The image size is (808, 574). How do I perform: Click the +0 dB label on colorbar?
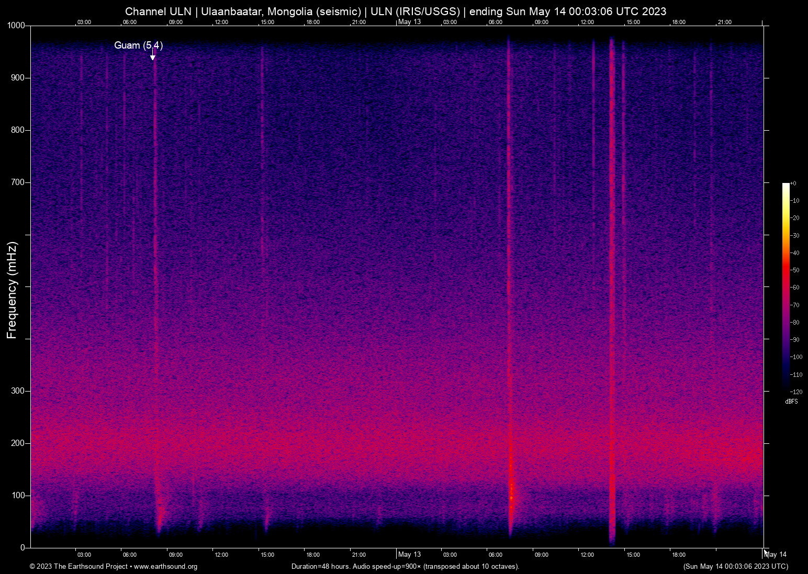coord(794,183)
